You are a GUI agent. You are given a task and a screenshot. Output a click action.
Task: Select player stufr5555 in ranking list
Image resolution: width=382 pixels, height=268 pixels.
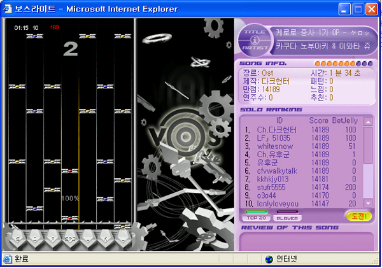click(x=275, y=187)
